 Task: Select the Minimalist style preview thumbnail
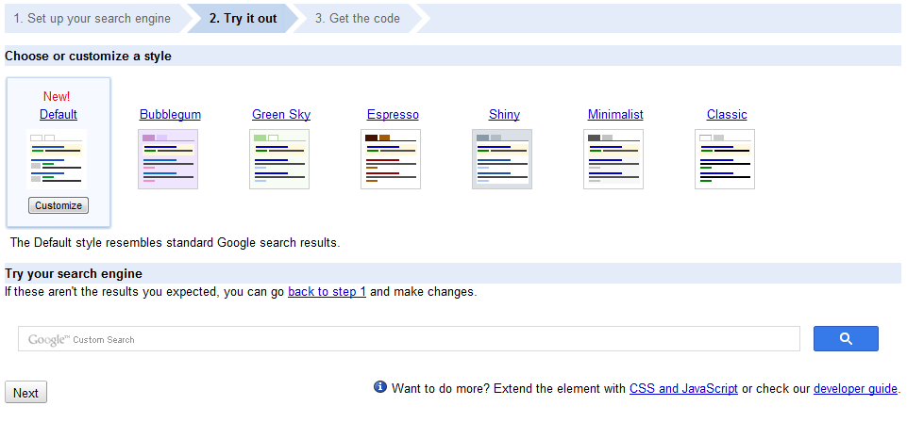point(613,159)
